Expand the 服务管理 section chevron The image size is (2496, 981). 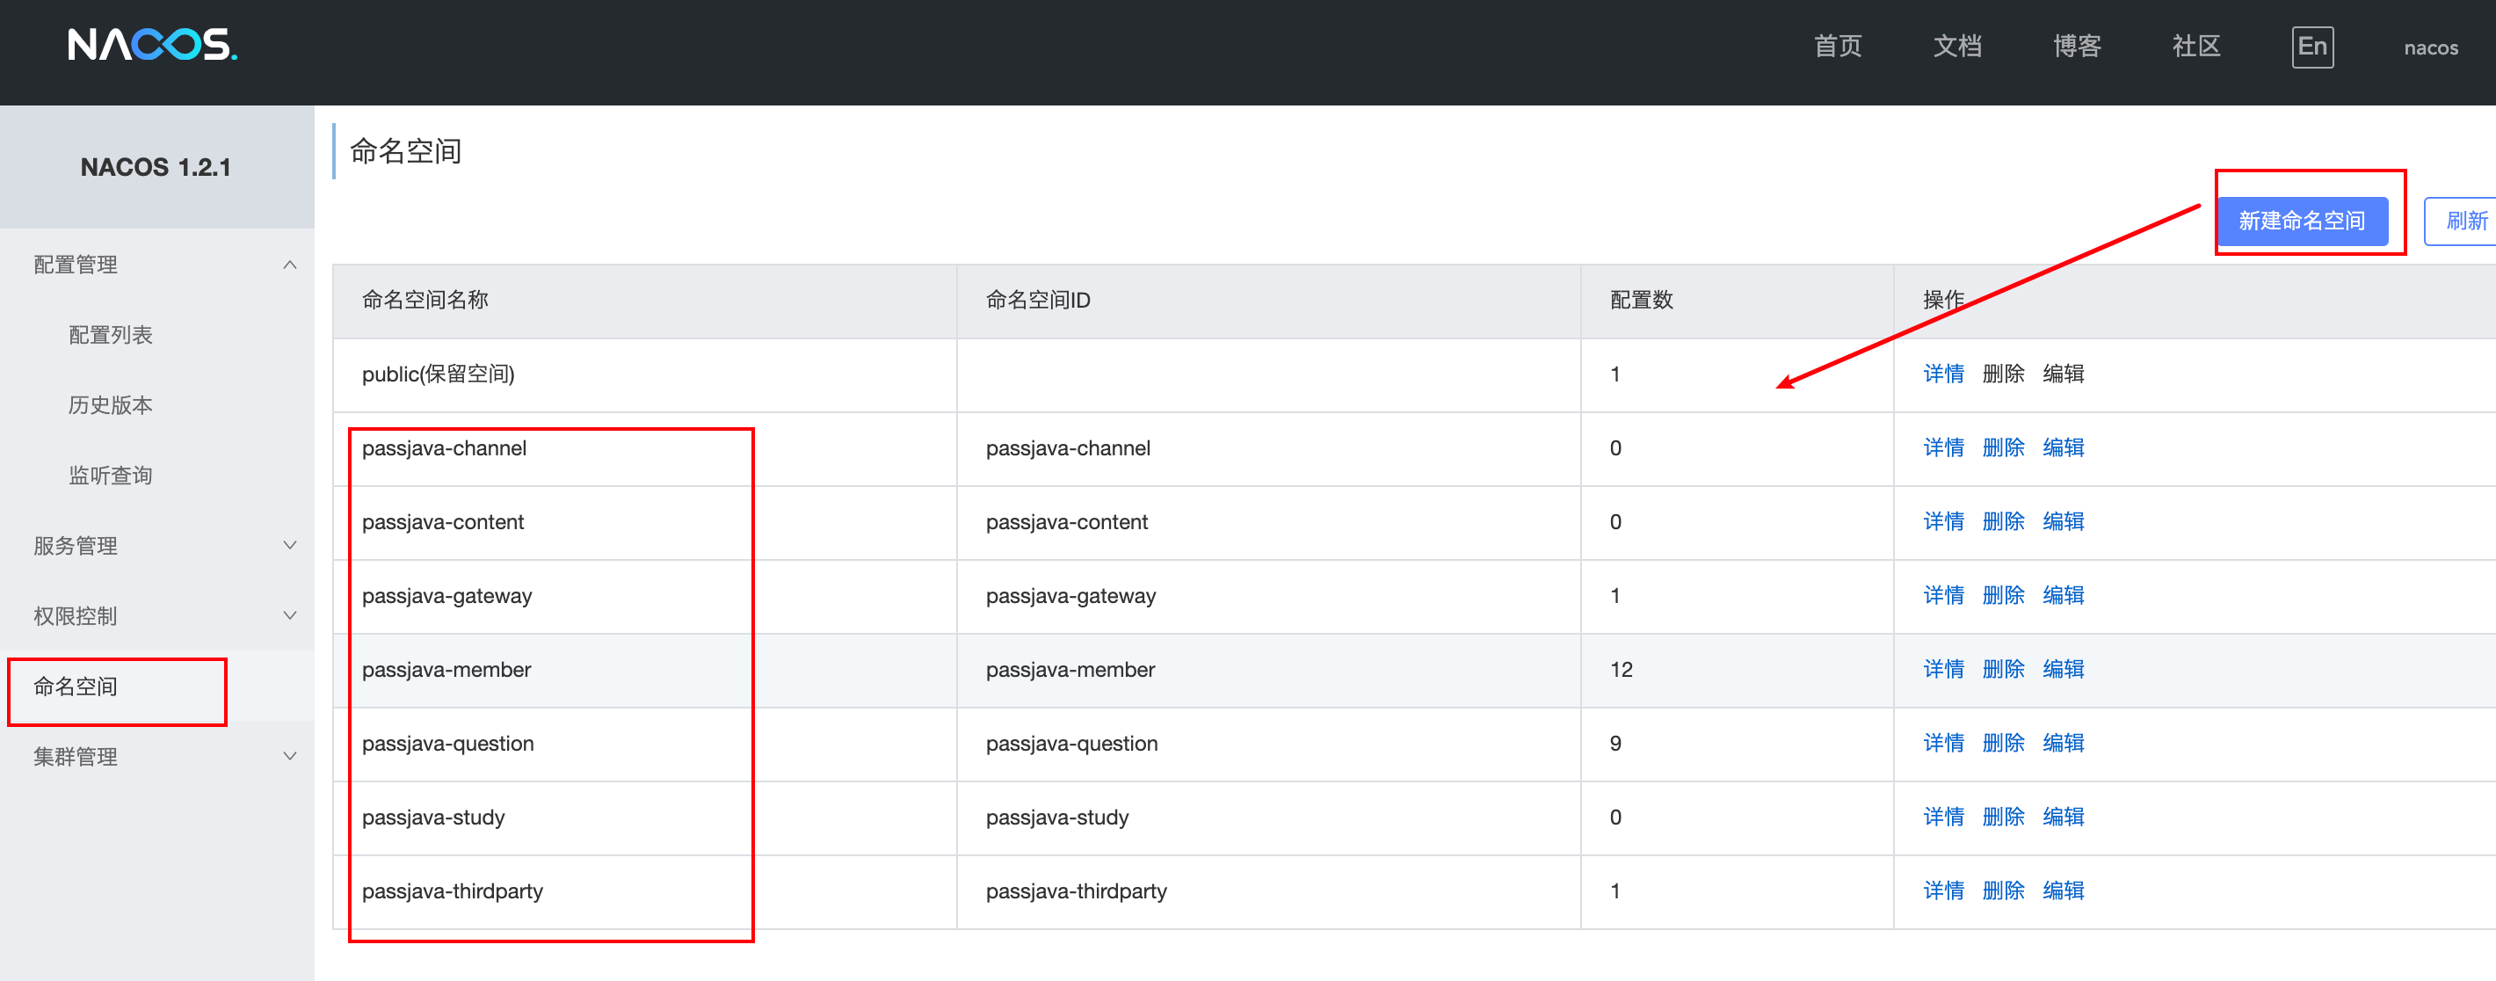[x=290, y=545]
